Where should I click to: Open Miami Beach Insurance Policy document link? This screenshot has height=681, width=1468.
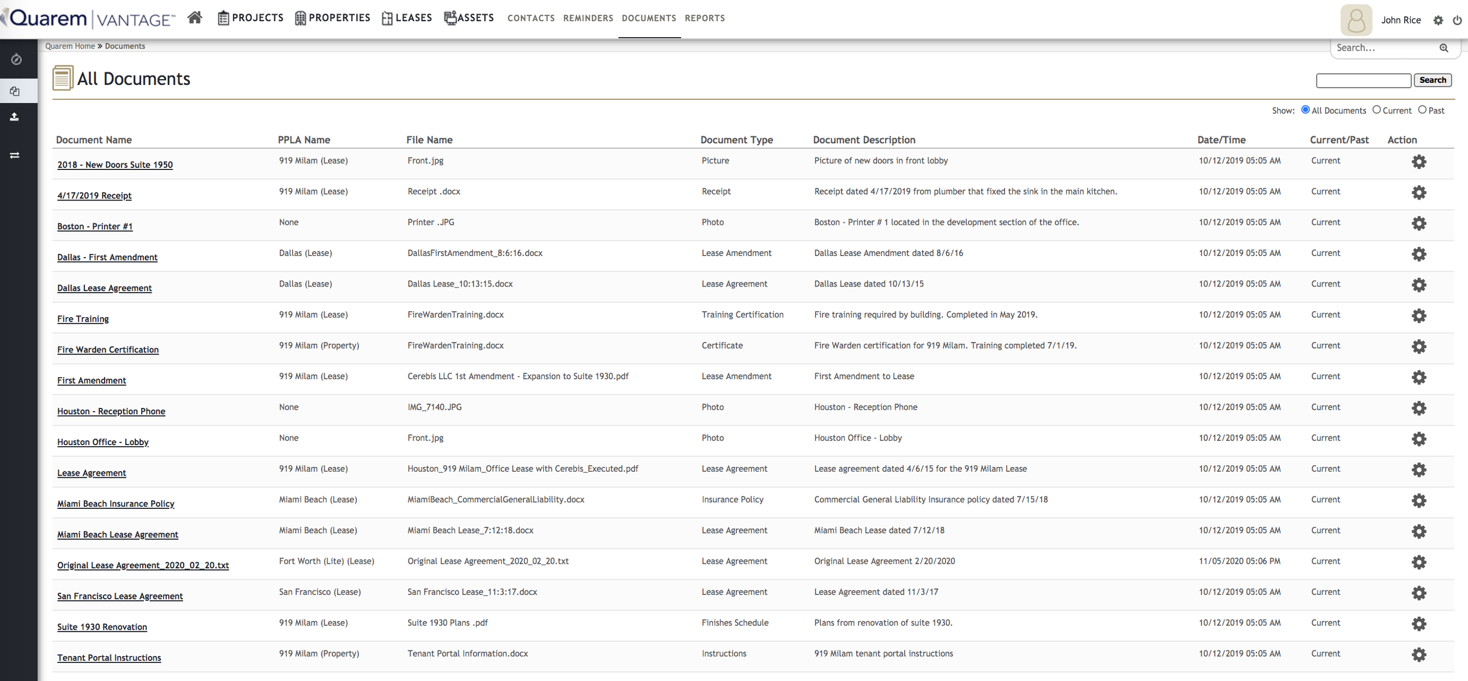coord(115,504)
